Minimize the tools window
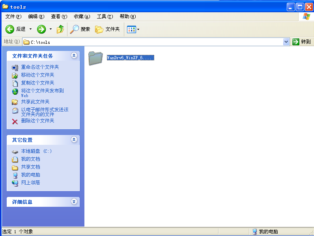The height and width of the screenshot is (236, 314). [x=291, y=7]
